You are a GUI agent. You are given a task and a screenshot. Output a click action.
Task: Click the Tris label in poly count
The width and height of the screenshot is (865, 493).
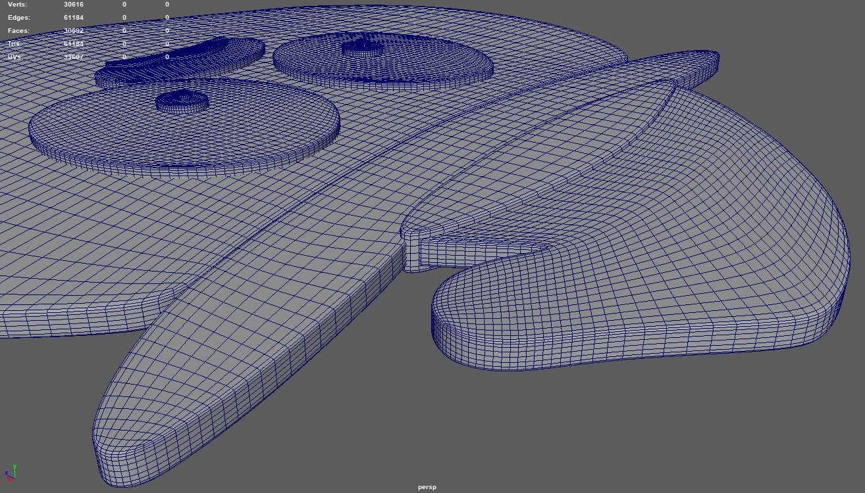coord(14,44)
